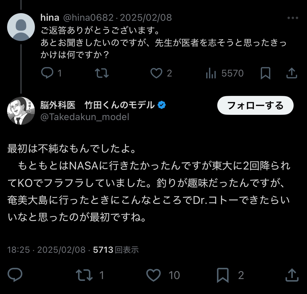Open the @Takedakun_model handle

pos(85,117)
